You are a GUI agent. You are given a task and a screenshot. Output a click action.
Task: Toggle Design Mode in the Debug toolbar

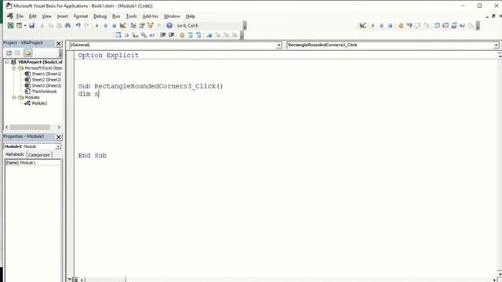pos(362,26)
